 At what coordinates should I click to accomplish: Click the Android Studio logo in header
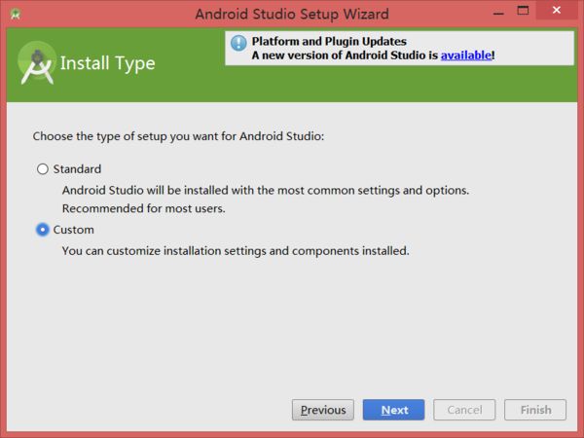[37, 63]
